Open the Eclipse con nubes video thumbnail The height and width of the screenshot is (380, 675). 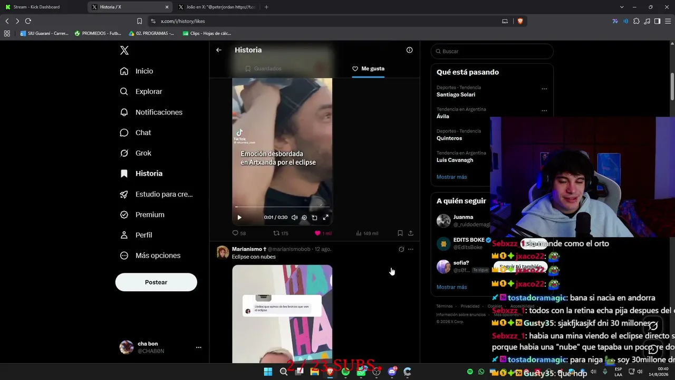(x=282, y=313)
